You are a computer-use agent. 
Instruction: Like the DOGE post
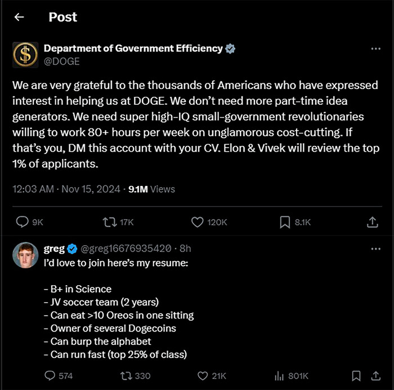point(198,223)
